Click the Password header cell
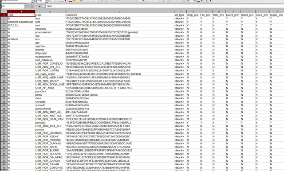Viewport: 284px width, 171px height. [x=119, y=15]
